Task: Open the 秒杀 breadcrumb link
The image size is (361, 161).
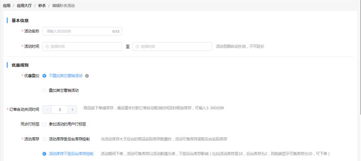Action: pyautogui.click(x=42, y=6)
